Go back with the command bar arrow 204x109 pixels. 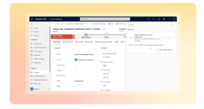pyautogui.click(x=53, y=24)
